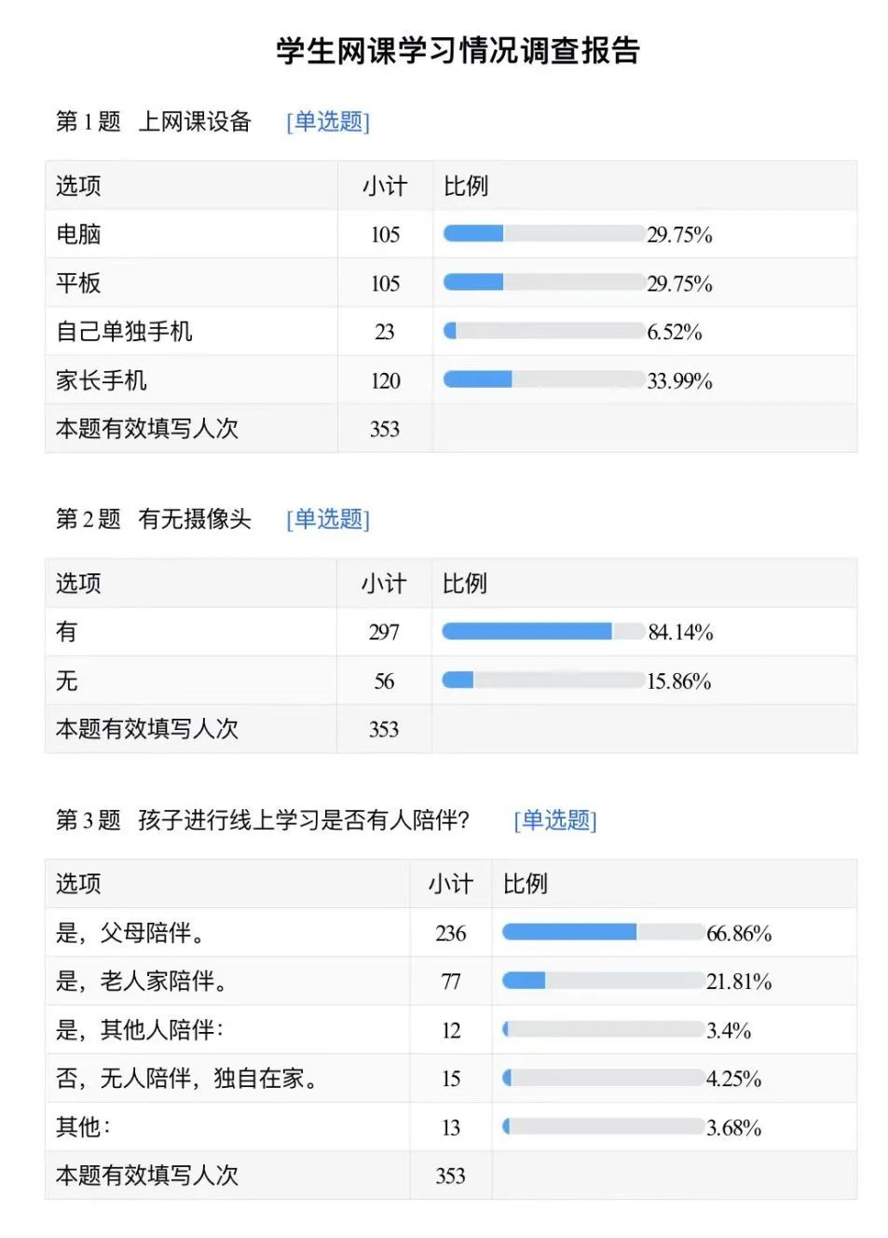The width and height of the screenshot is (888, 1238).
Task: Click the 有 84.14% progress bar
Action: coord(543,631)
